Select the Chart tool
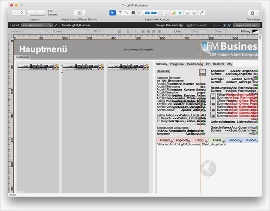 coord(174,13)
